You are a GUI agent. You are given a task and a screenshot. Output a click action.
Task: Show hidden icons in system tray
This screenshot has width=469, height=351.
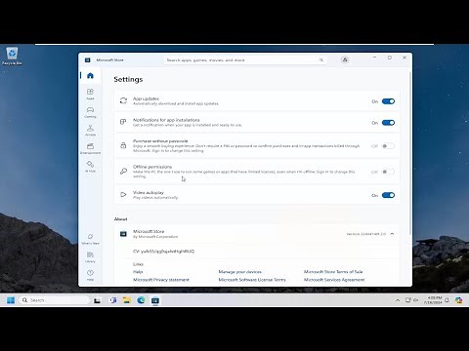[398, 300]
